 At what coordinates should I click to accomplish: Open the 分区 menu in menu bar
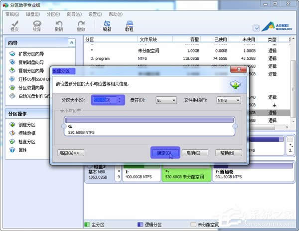(x=52, y=14)
